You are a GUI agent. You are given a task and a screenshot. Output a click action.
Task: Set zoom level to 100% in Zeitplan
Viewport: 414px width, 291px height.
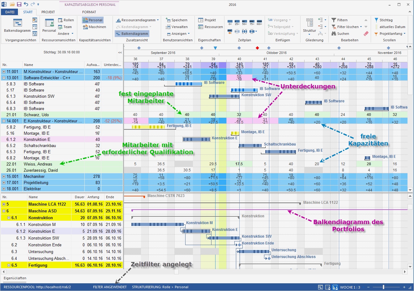(x=259, y=22)
